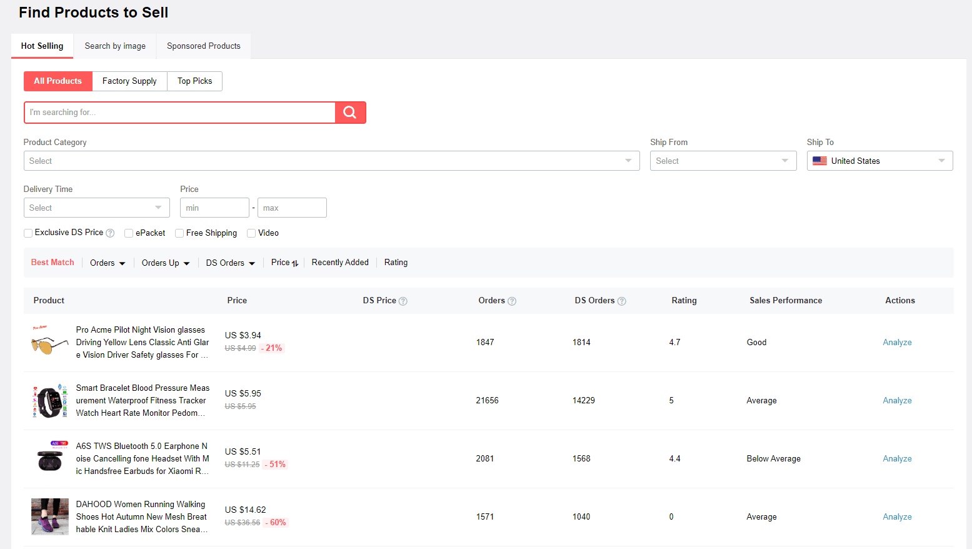This screenshot has height=549, width=972.
Task: Click the DS Orders column help icon
Action: click(x=622, y=301)
